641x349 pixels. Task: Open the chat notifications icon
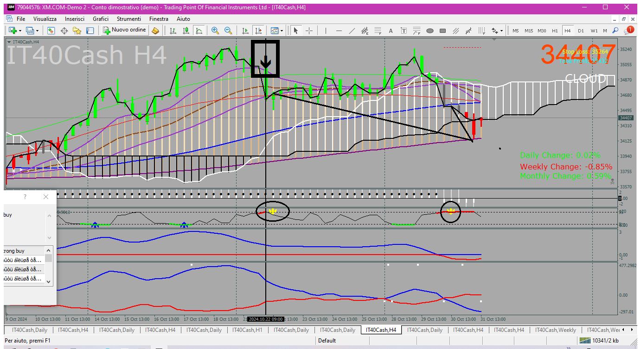[629, 30]
